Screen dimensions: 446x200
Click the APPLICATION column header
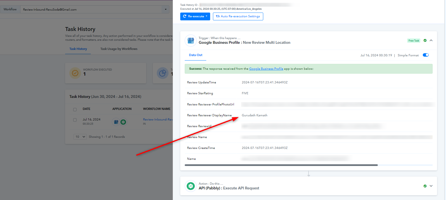pyautogui.click(x=122, y=109)
